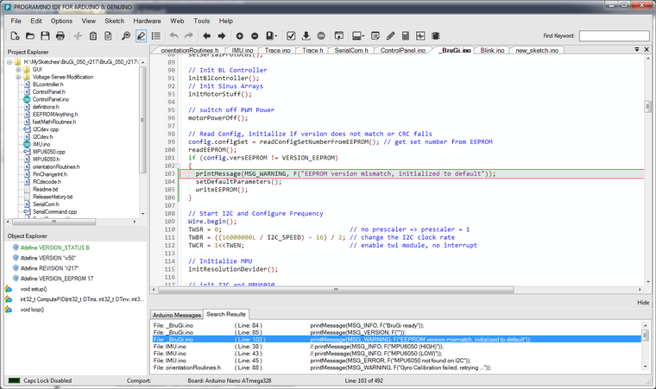
Task: Save the sketch with the floppy icon
Action: click(x=45, y=36)
